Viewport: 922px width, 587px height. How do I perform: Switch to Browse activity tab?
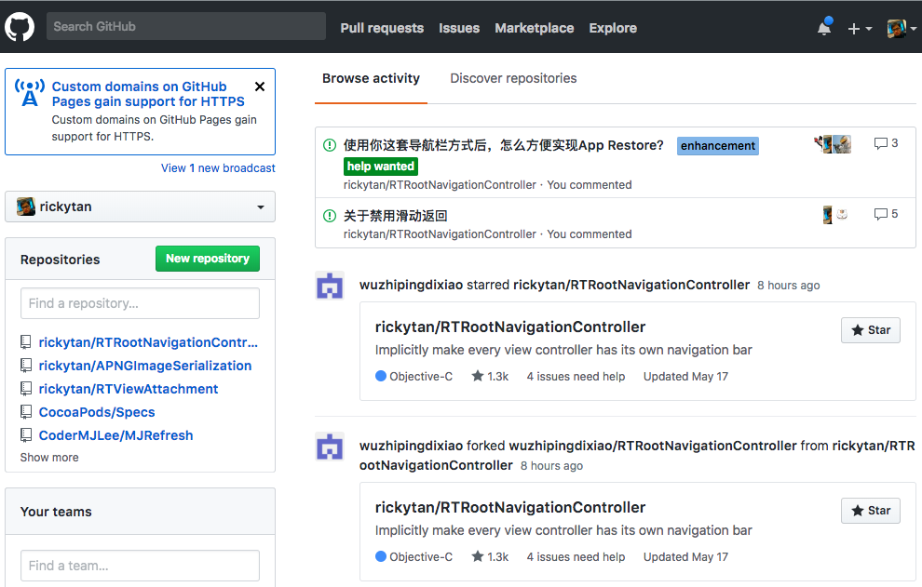[x=371, y=78]
